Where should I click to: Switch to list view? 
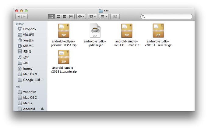click(58, 16)
